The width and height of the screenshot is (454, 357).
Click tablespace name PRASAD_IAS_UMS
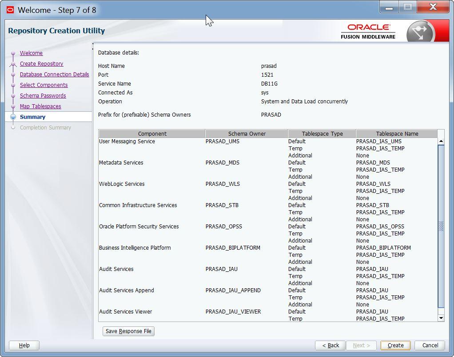(x=379, y=141)
